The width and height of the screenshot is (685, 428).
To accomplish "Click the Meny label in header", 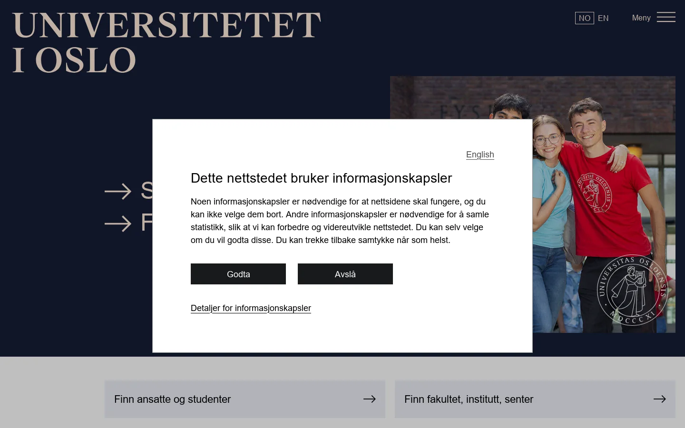I will tap(641, 18).
